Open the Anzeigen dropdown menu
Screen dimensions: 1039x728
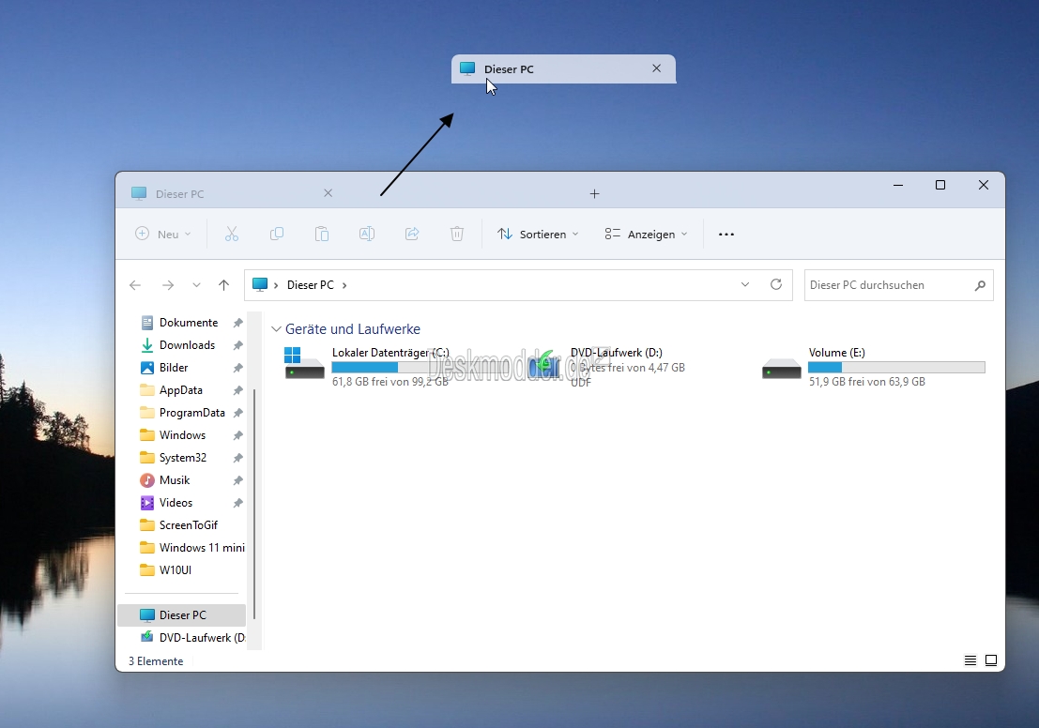(x=646, y=234)
